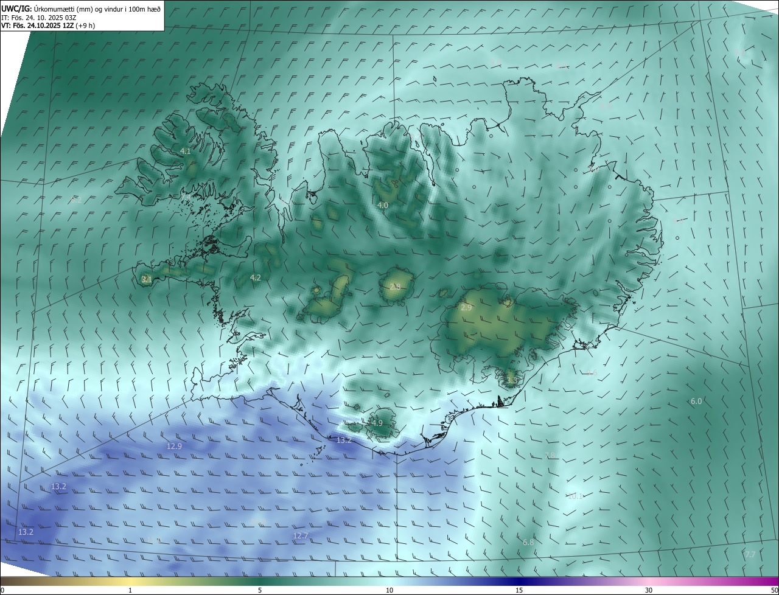Click the 7.7 value label on the map
779x595 pixels.
[750, 554]
